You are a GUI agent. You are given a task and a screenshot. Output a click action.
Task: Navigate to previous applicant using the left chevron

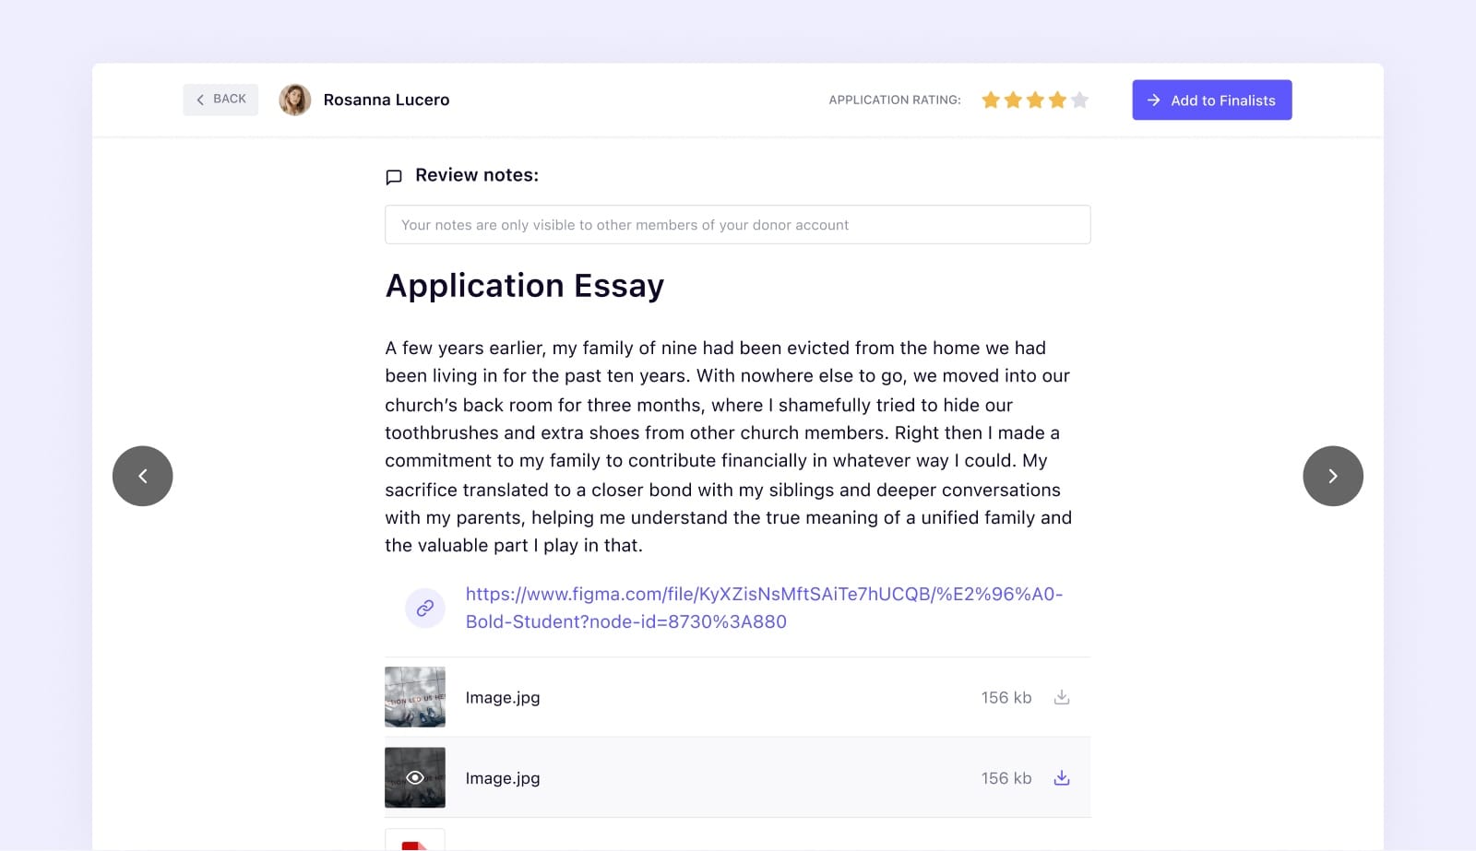(x=143, y=476)
